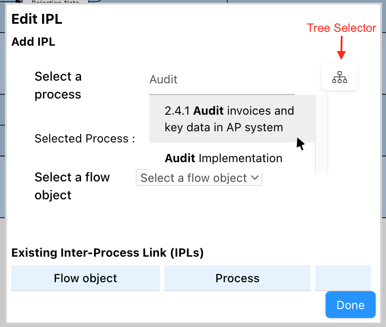Screen dimensions: 386x327
Task: Click the Audit process search field
Action: tap(222, 80)
